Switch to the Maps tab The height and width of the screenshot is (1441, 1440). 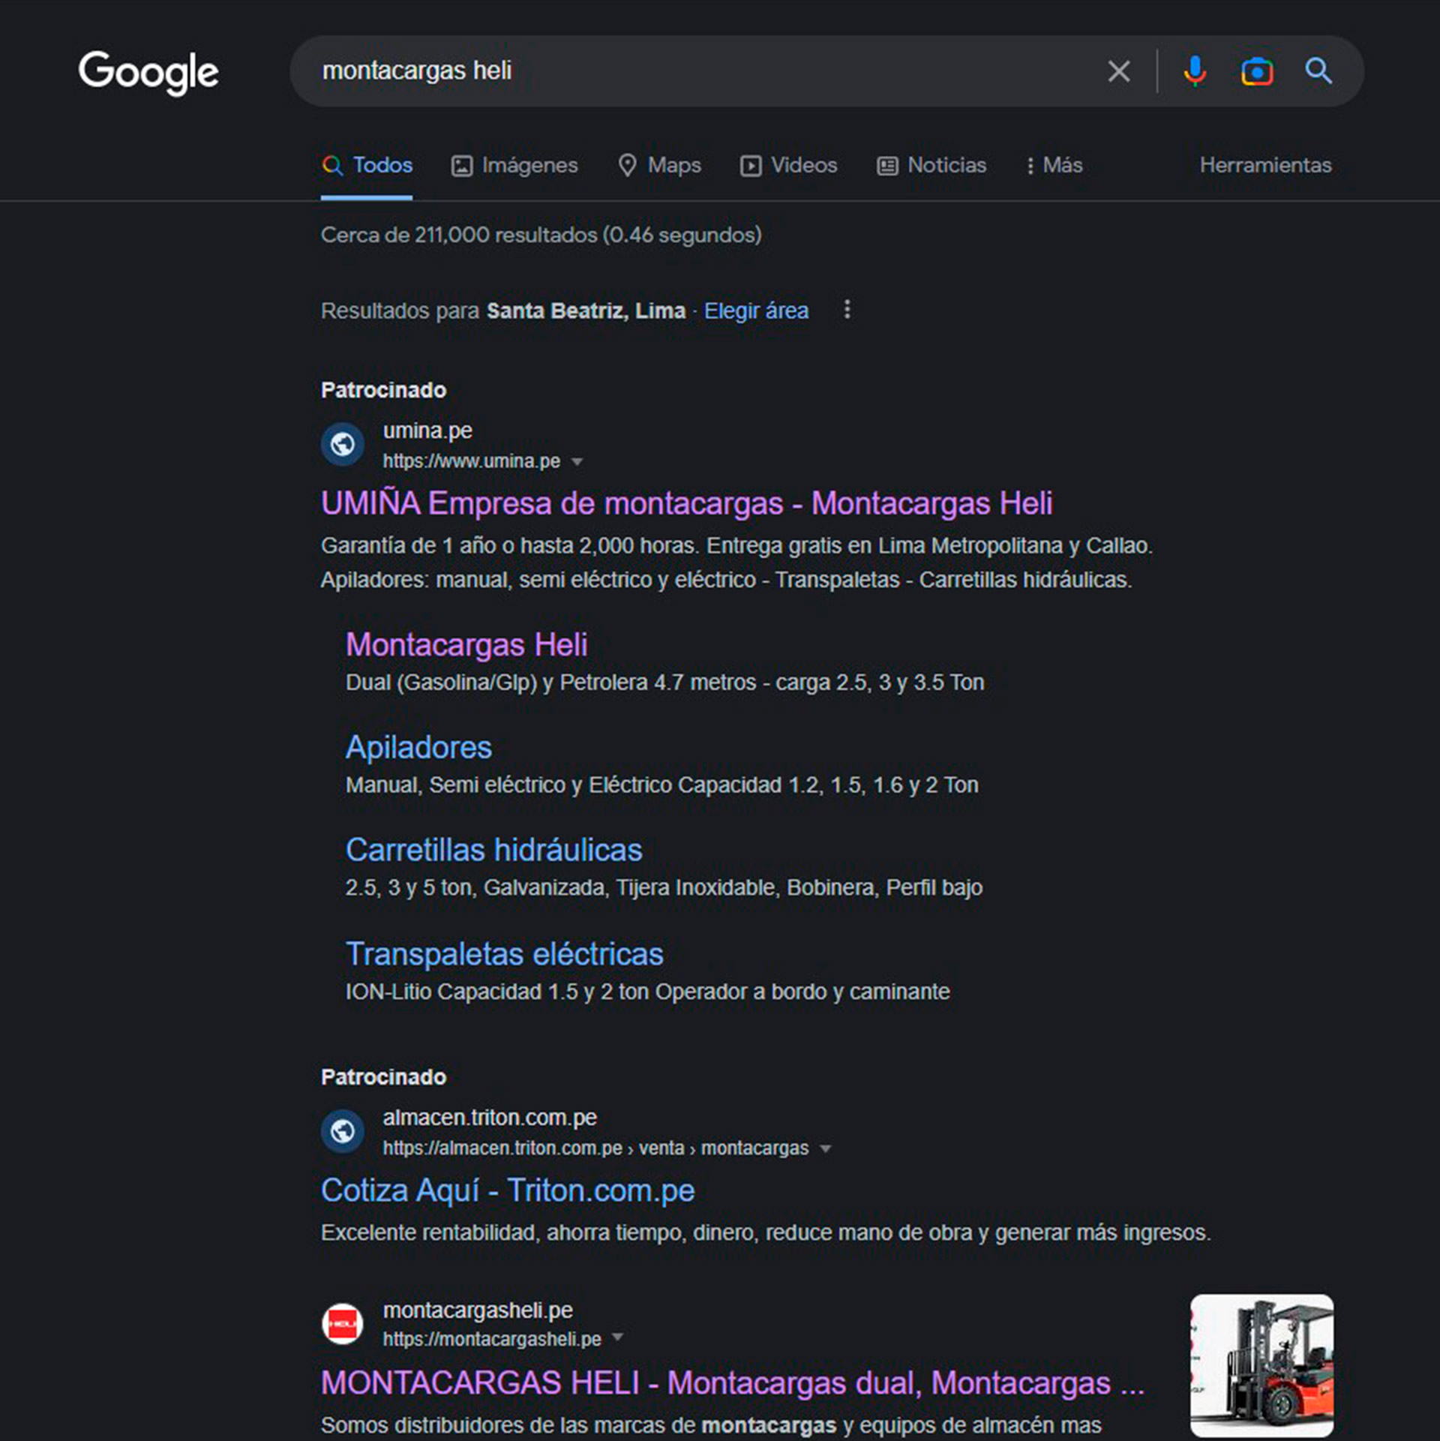[x=659, y=165]
